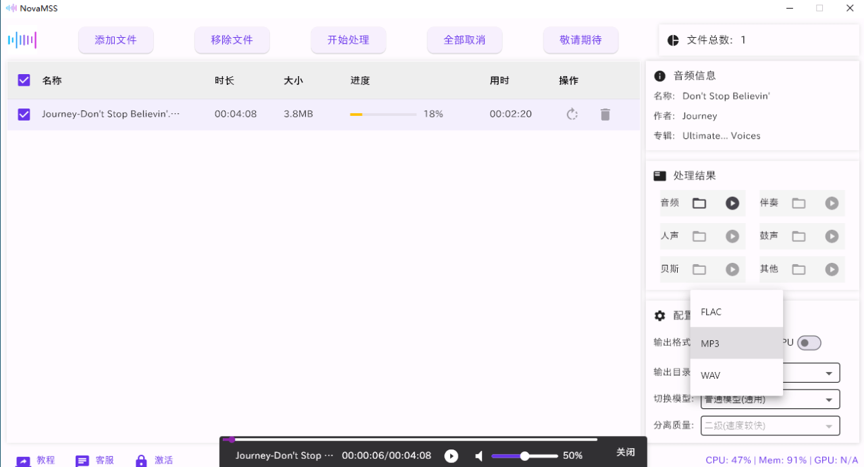Close the player with 关闭
This screenshot has height=467, width=864.
click(x=626, y=452)
